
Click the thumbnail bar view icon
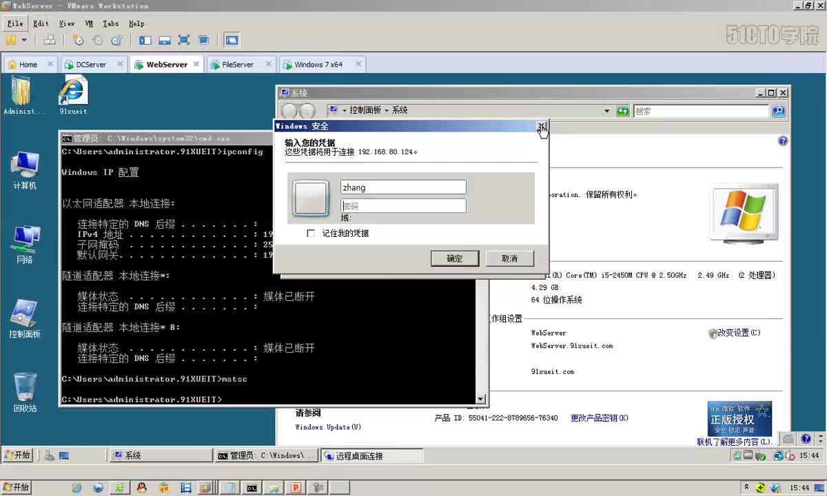(x=165, y=40)
